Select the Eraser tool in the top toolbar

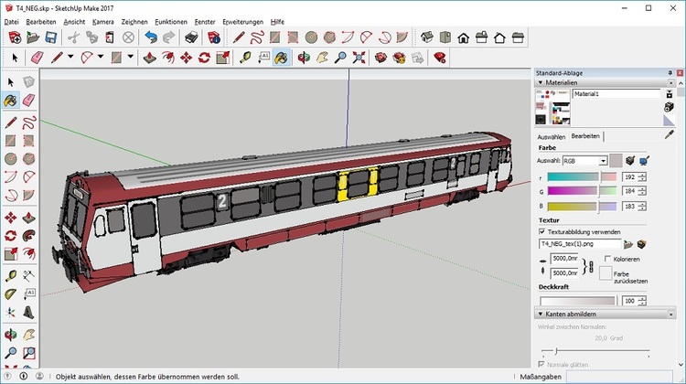[x=38, y=58]
